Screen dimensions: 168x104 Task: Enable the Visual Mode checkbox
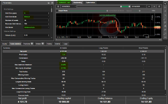pyautogui.click(x=57, y=11)
